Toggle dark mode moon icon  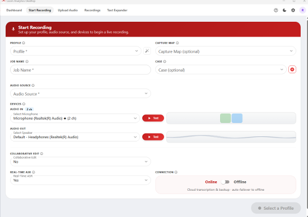pos(284,10)
